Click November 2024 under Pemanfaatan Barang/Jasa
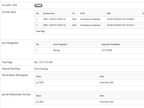This screenshot has height=108, width=144. pos(107,82)
